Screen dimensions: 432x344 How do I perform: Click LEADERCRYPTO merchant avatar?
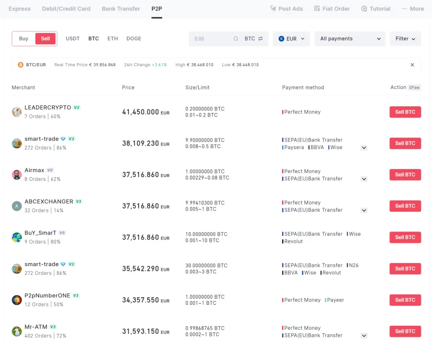[17, 112]
